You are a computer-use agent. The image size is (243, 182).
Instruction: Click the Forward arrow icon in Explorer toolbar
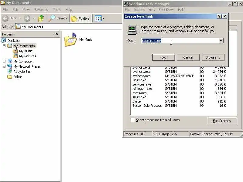[27, 18]
